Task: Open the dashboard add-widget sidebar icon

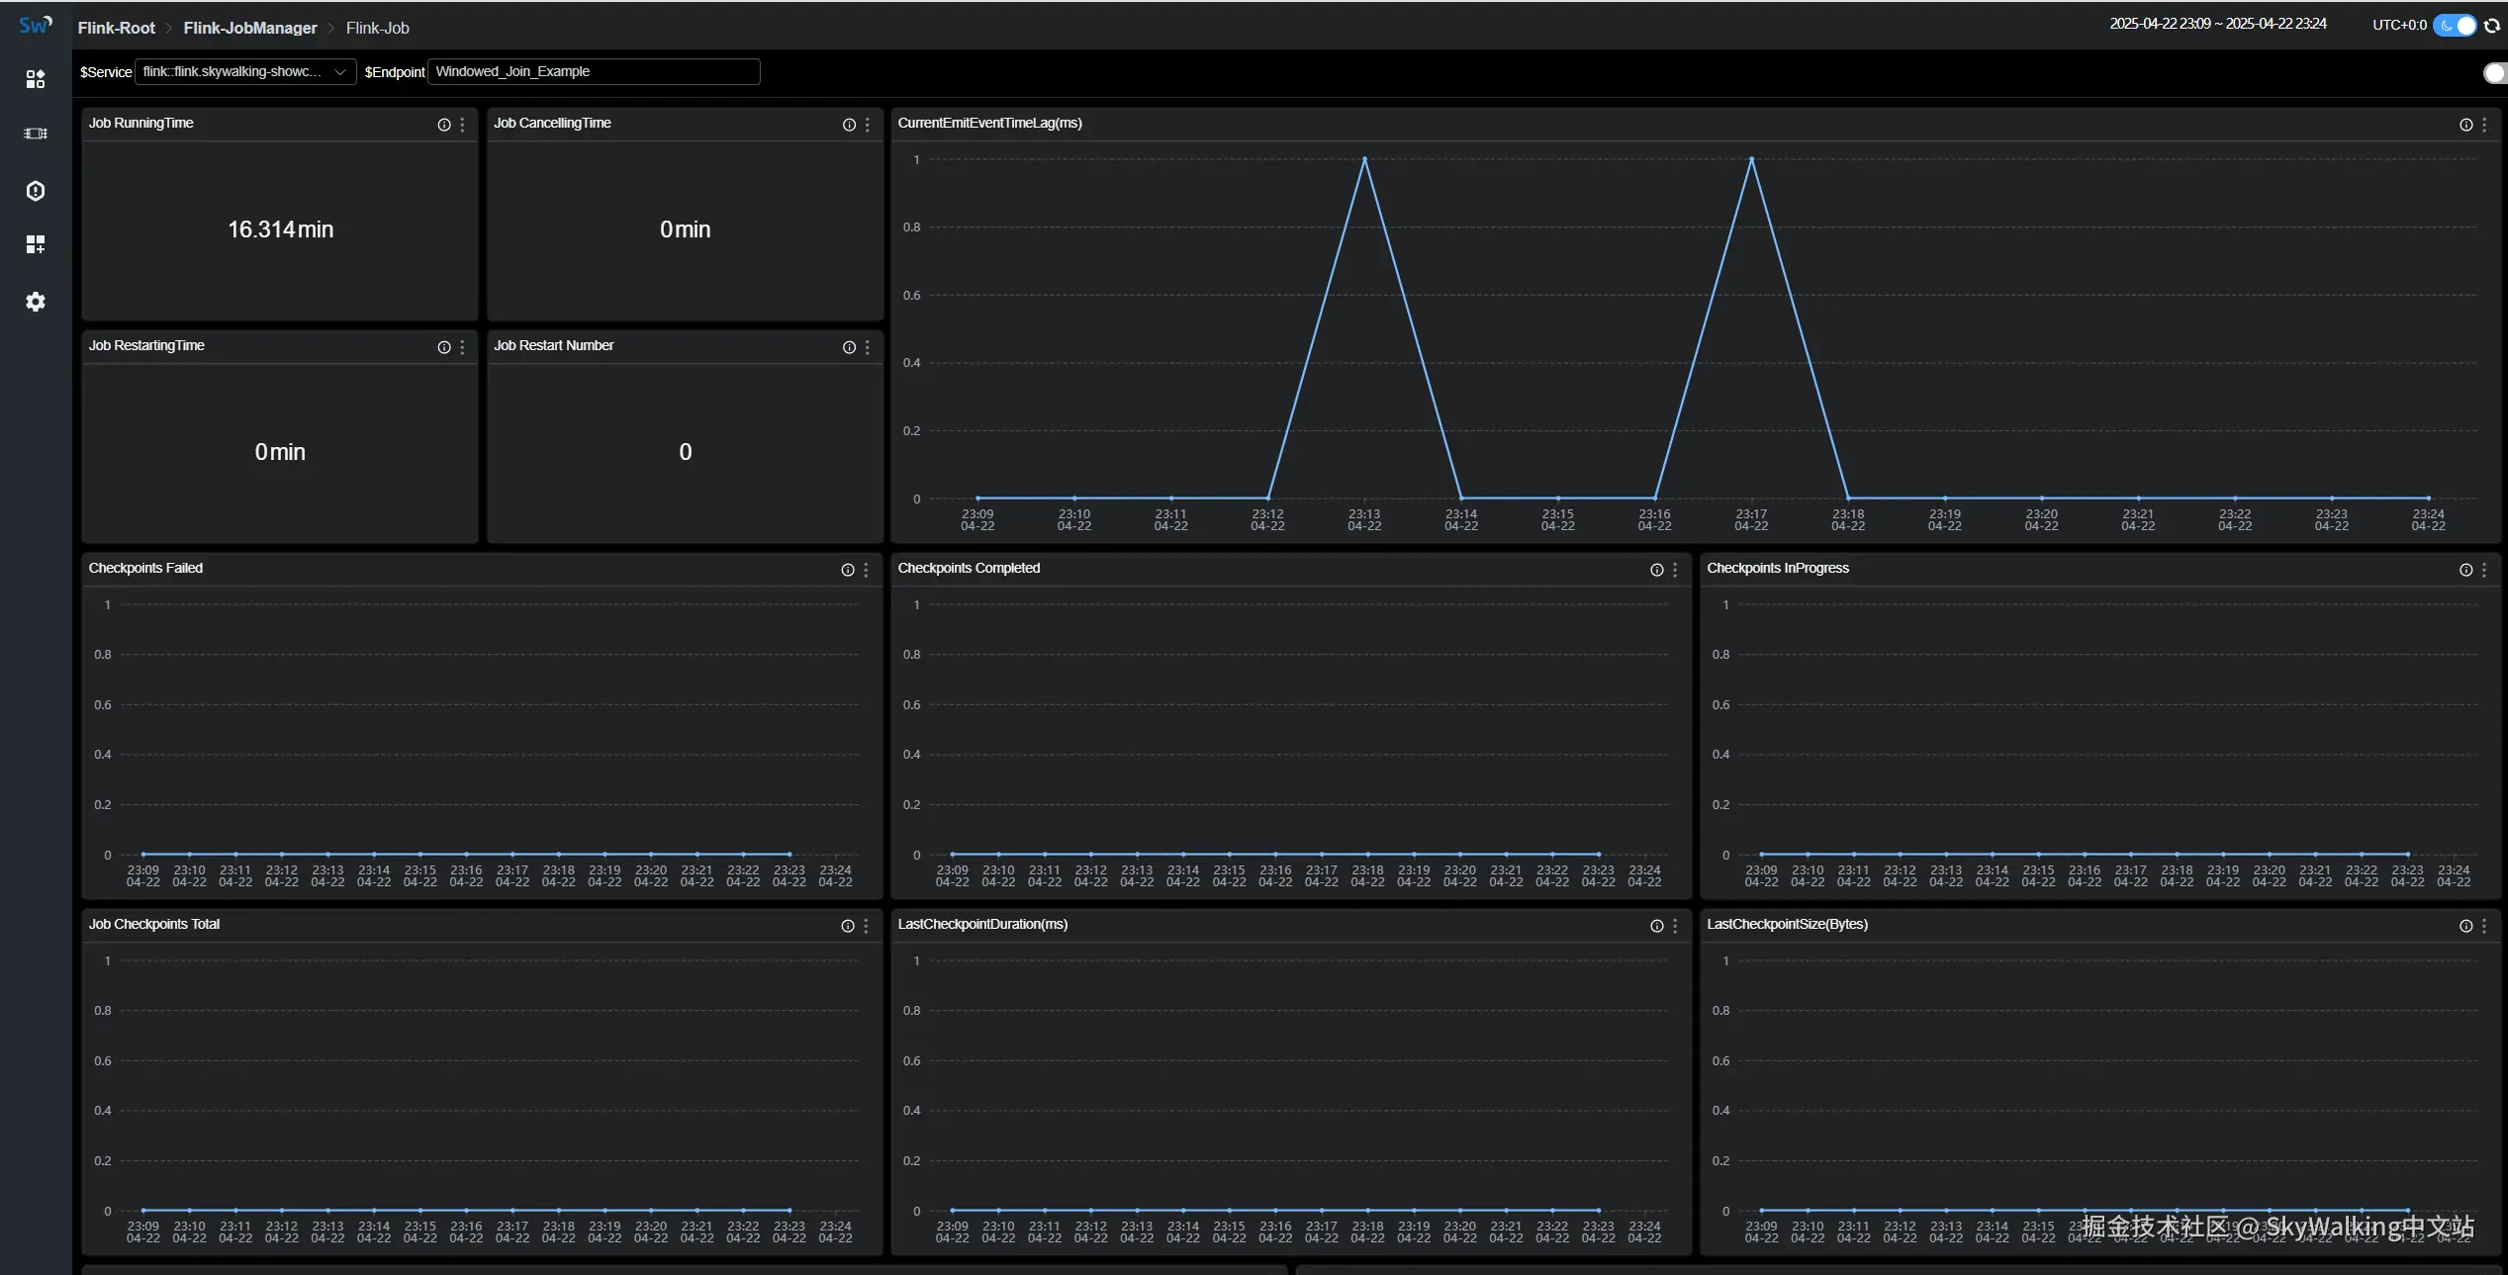Action: point(36,244)
